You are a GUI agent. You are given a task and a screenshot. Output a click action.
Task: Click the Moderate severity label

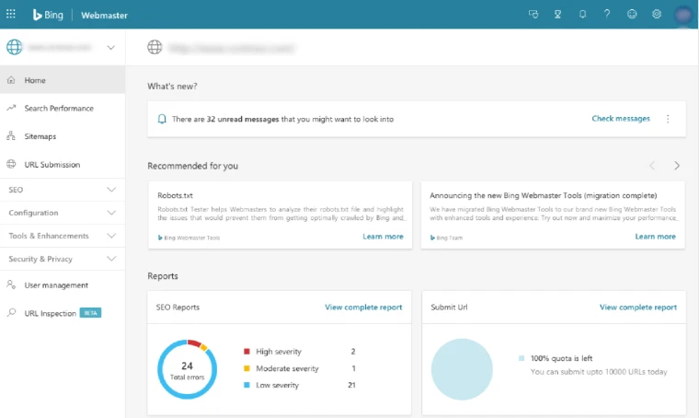tap(287, 368)
